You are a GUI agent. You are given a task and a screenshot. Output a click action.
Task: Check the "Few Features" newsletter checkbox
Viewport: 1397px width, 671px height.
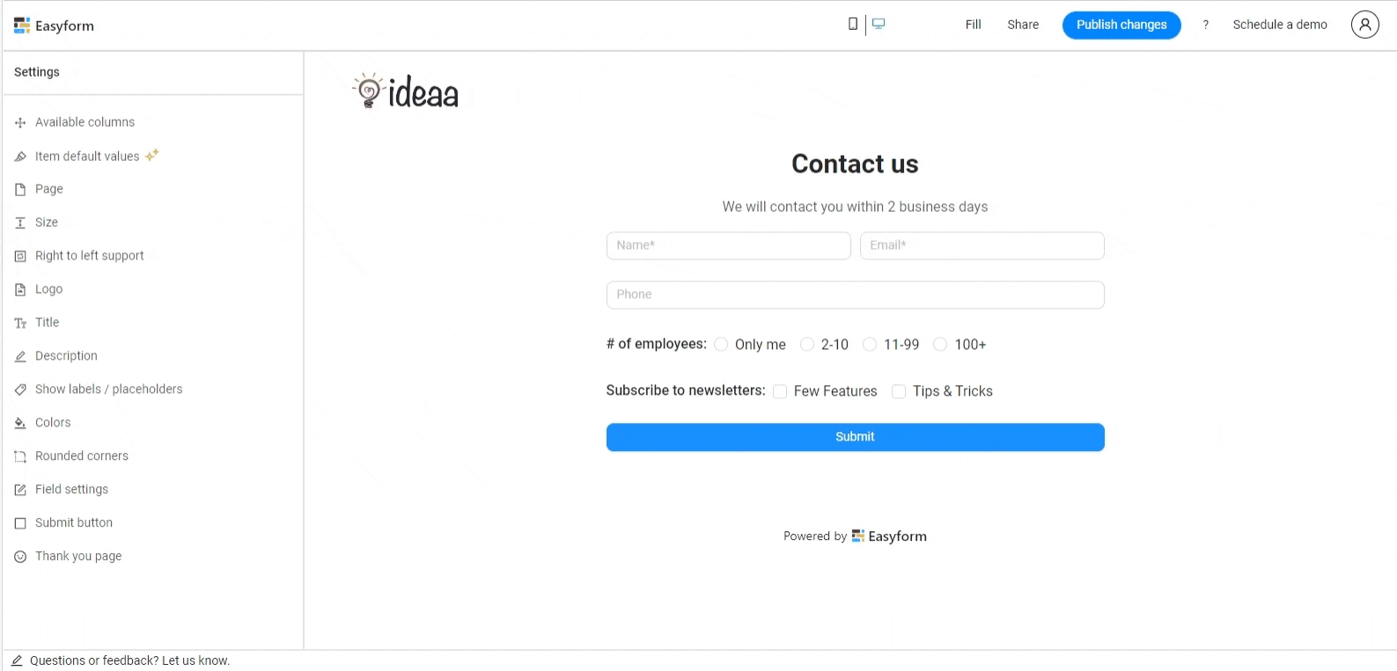(x=780, y=391)
